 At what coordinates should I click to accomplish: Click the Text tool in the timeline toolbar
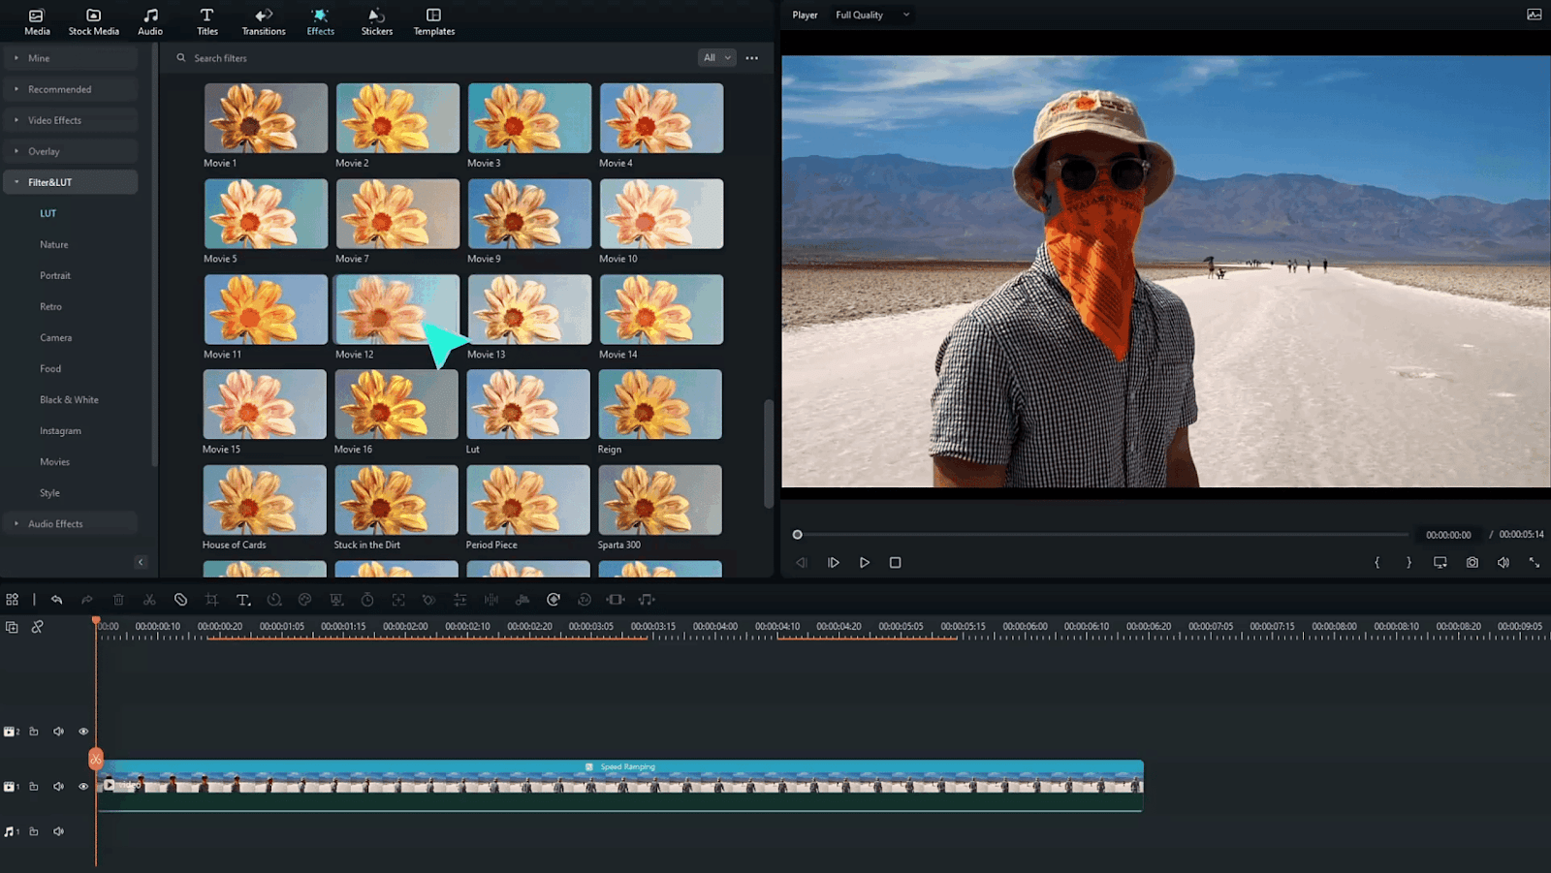pyautogui.click(x=243, y=599)
